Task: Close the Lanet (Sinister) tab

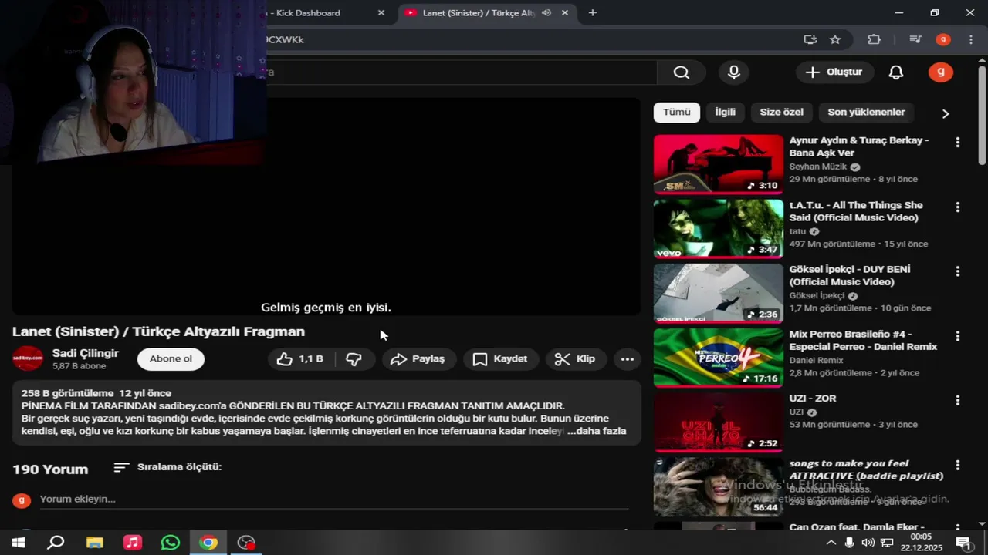Action: 564,13
